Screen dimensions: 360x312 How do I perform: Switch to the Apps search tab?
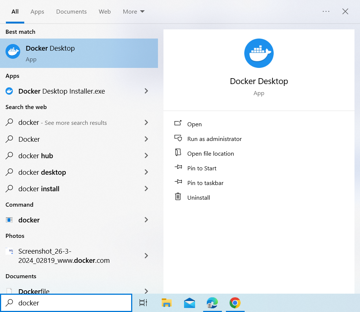coord(37,11)
